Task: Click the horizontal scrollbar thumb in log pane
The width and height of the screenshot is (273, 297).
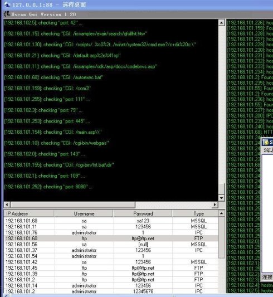Action: click(73, 205)
